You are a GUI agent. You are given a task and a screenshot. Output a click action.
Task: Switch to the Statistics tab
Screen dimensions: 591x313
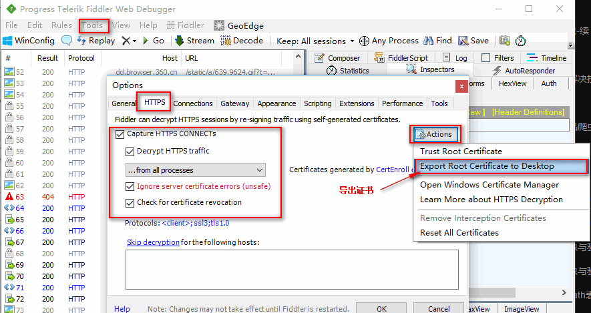[x=347, y=71]
